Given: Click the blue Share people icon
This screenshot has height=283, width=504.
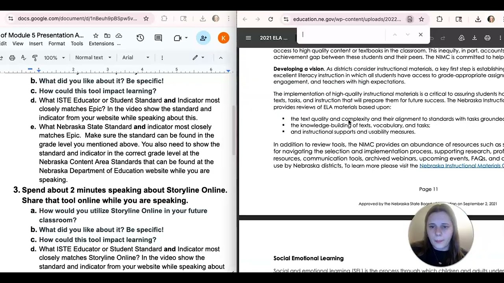Looking at the screenshot, I should [204, 38].
